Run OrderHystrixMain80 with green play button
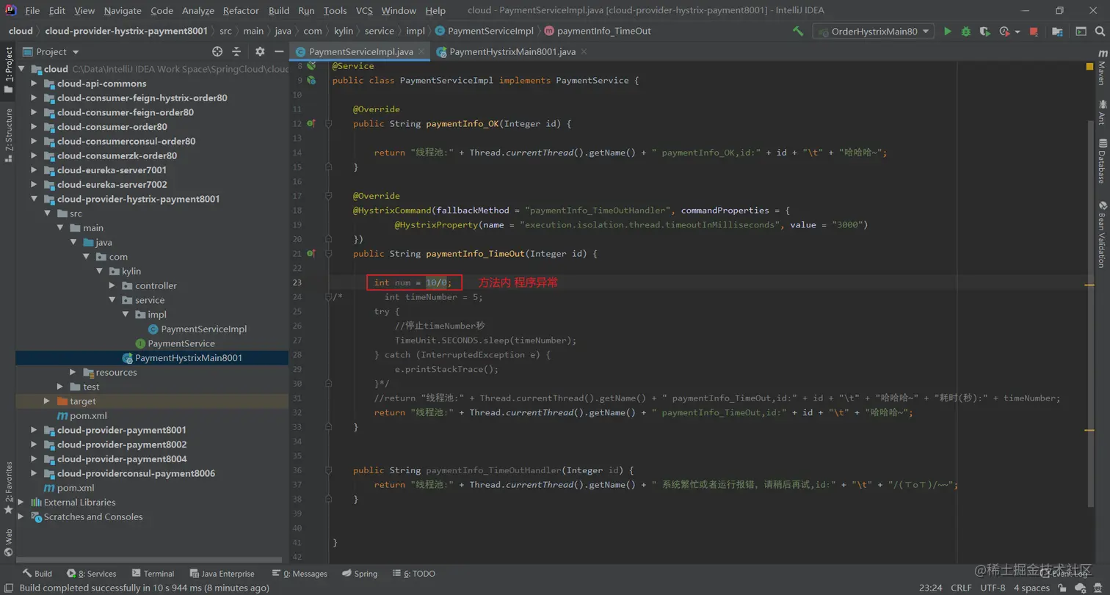Image resolution: width=1110 pixels, height=595 pixels. tap(948, 32)
